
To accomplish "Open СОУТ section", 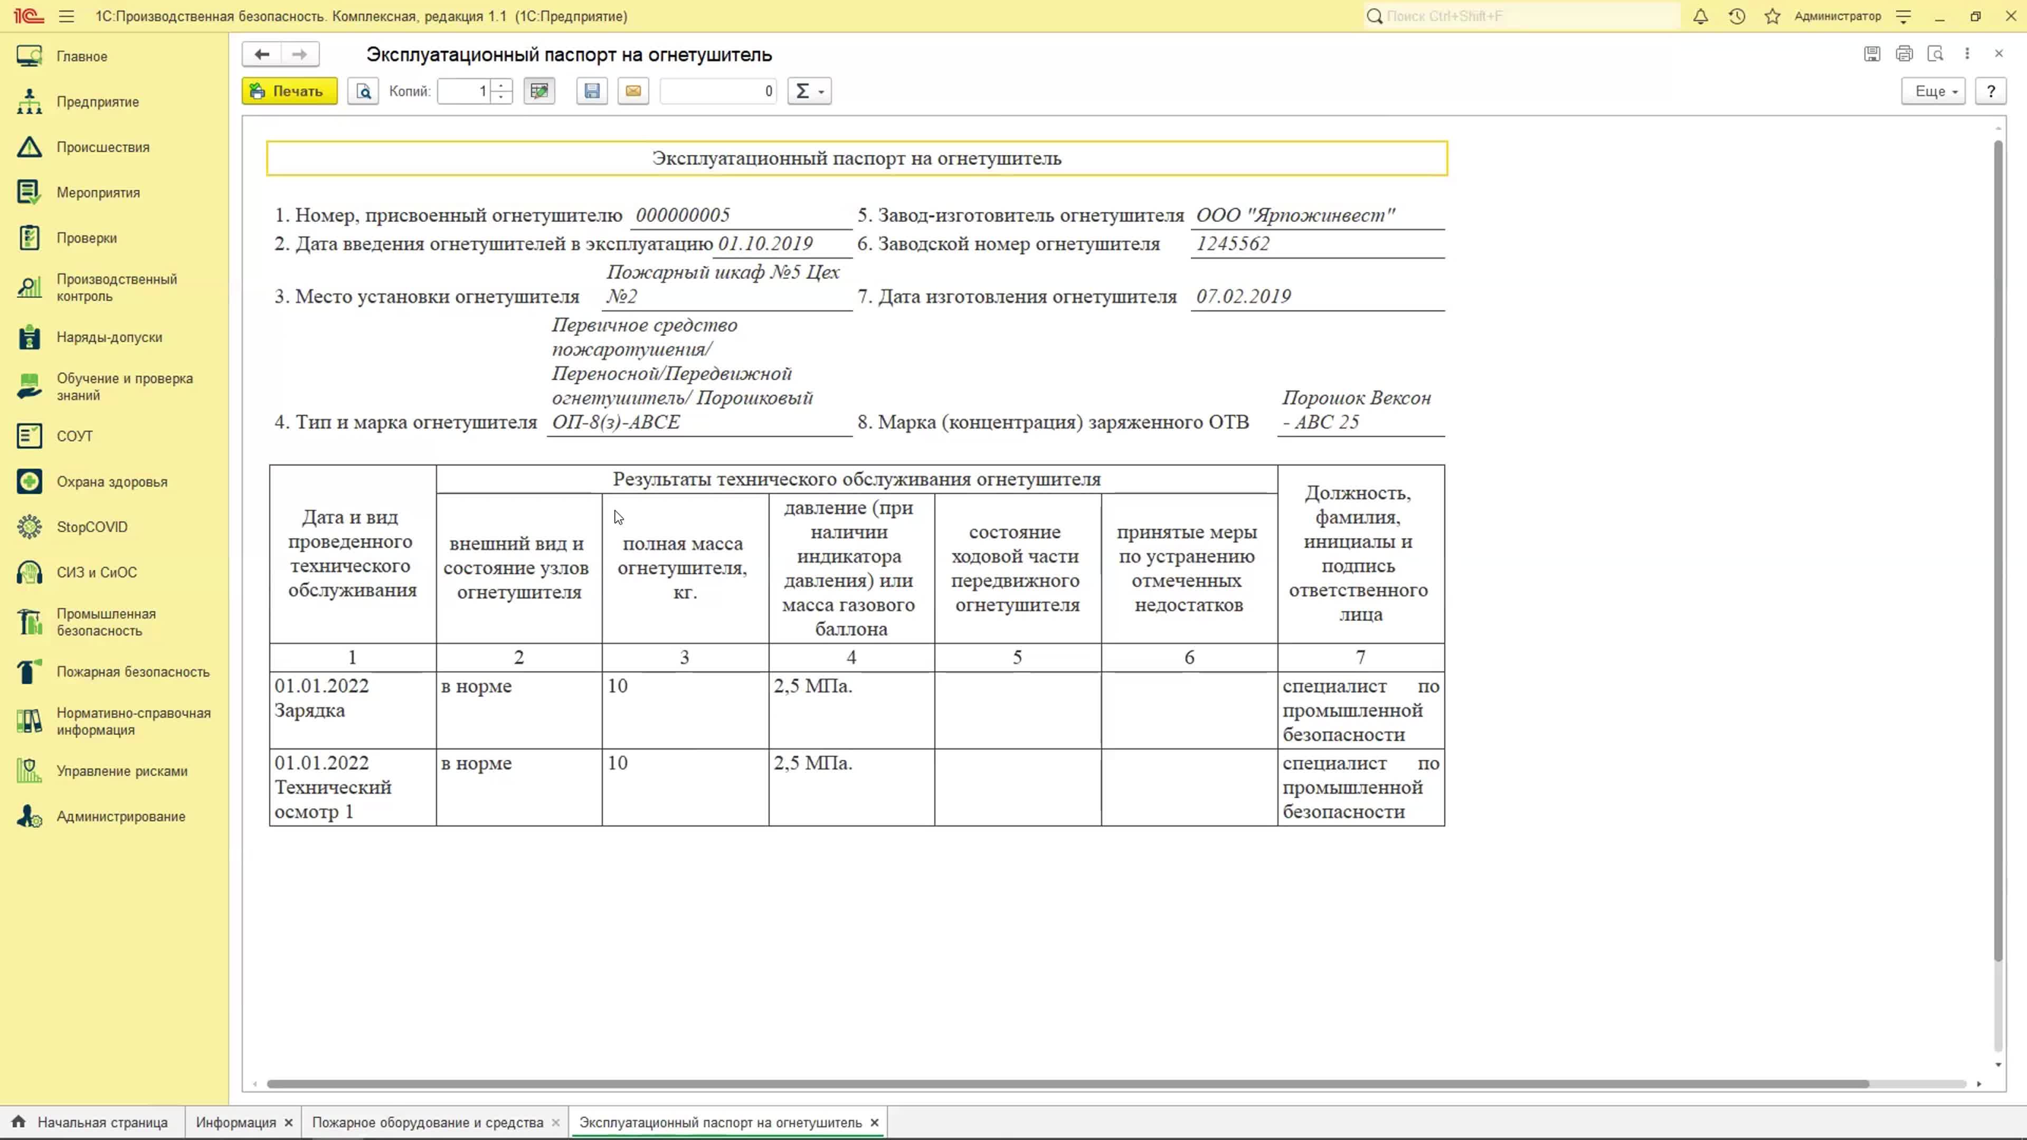I will 75,436.
